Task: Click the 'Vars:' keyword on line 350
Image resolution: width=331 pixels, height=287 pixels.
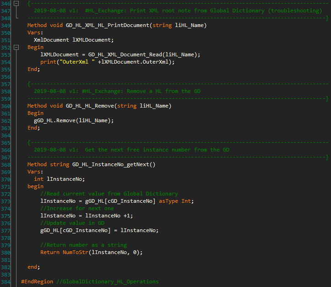Action: (x=35, y=32)
